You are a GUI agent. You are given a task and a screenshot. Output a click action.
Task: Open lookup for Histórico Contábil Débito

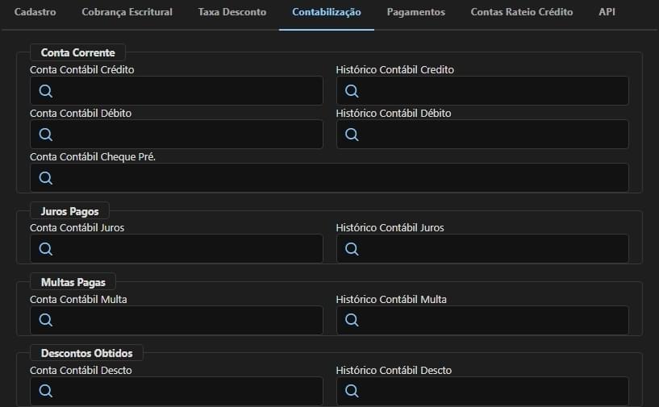[x=352, y=135]
